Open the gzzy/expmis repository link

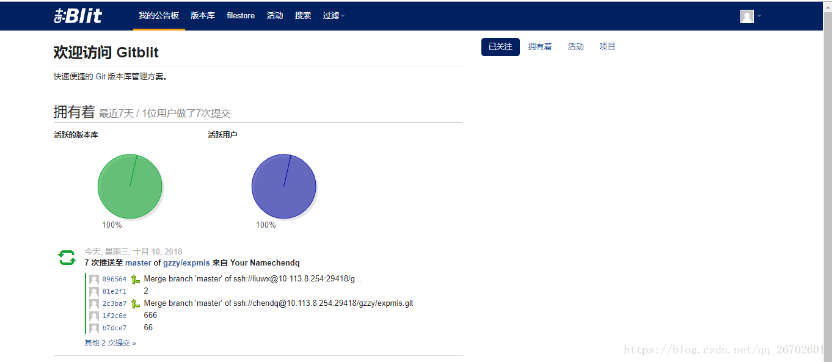pos(186,263)
